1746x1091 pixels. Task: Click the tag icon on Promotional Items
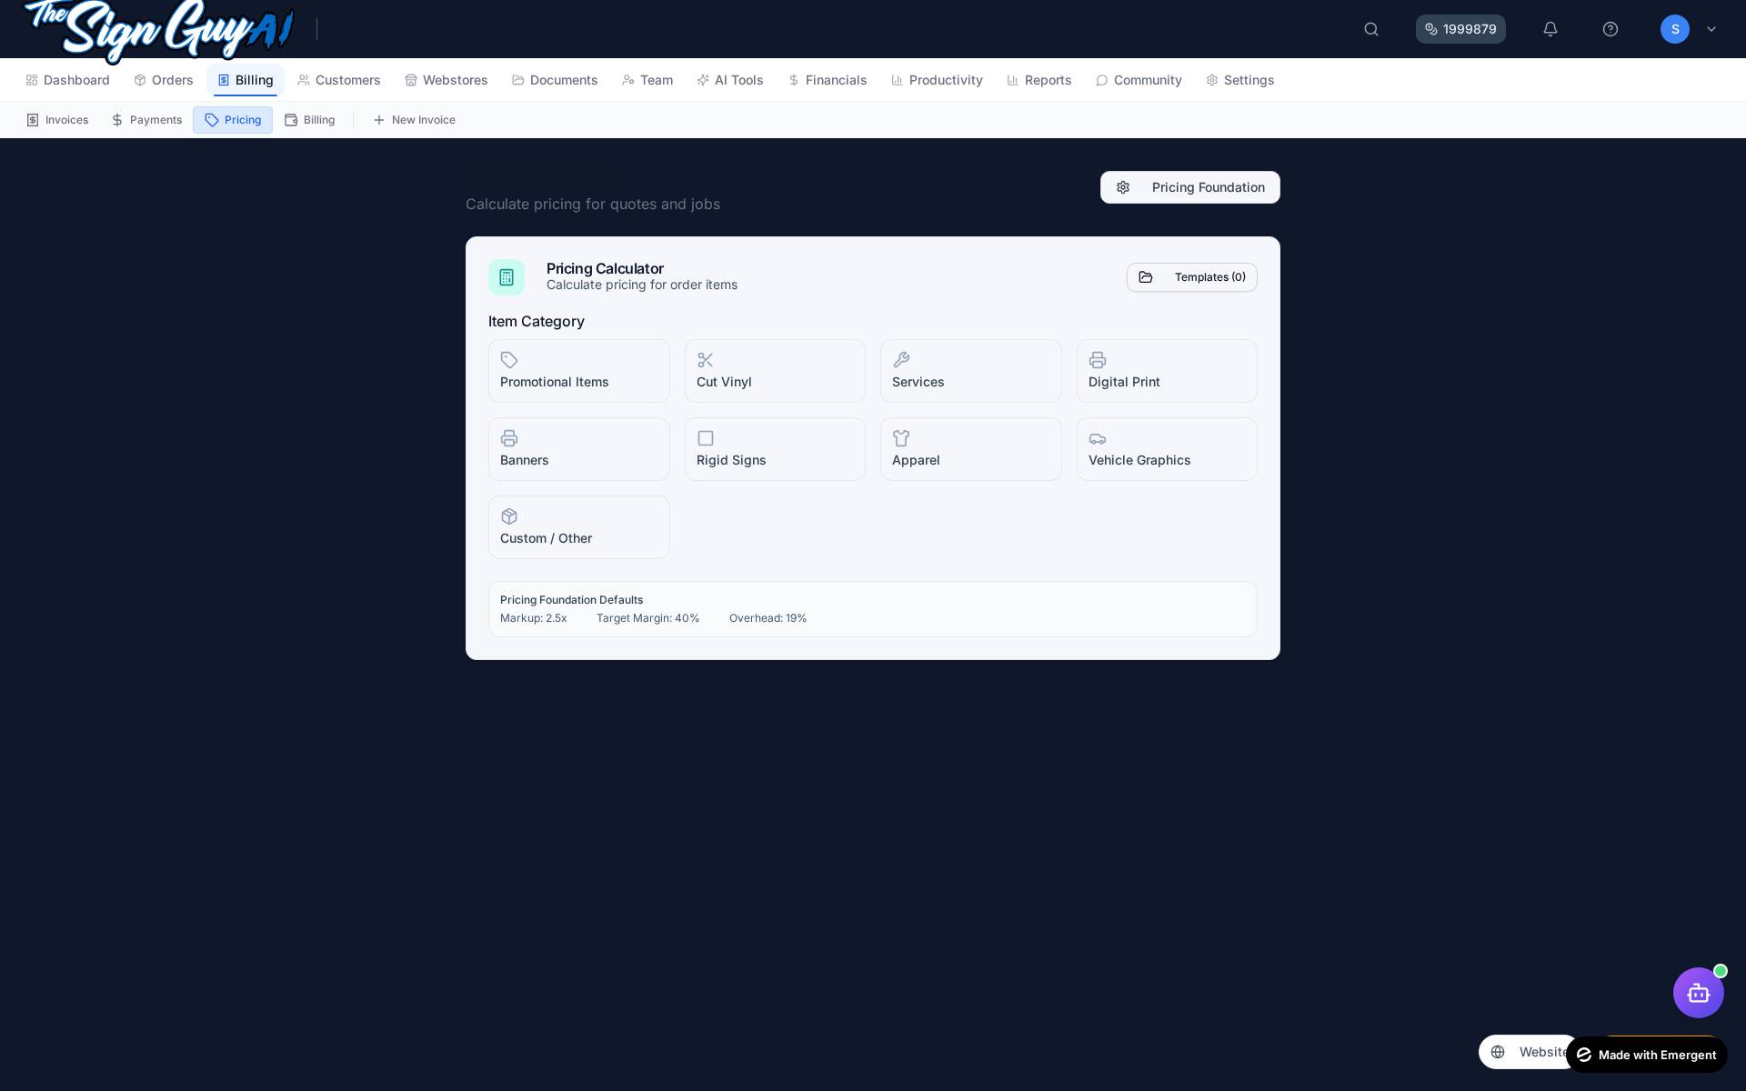pos(509,360)
